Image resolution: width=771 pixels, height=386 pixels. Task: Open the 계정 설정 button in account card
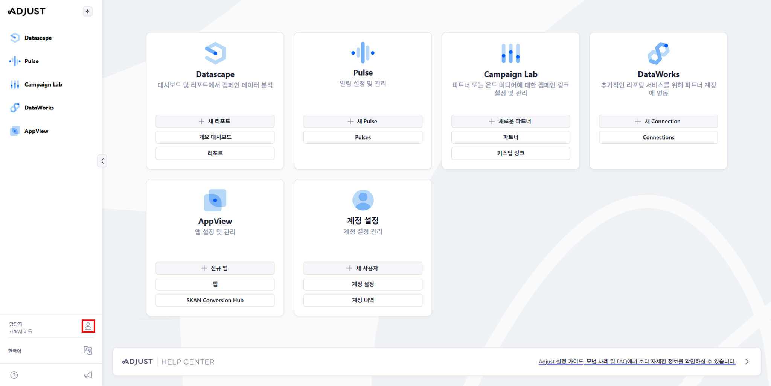pyautogui.click(x=363, y=284)
